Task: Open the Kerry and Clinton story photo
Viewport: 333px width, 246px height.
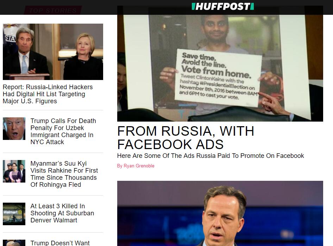Action: [53, 52]
